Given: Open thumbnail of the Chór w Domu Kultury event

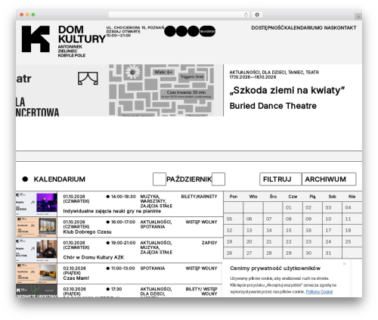Looking at the screenshot, I should click(36, 250).
